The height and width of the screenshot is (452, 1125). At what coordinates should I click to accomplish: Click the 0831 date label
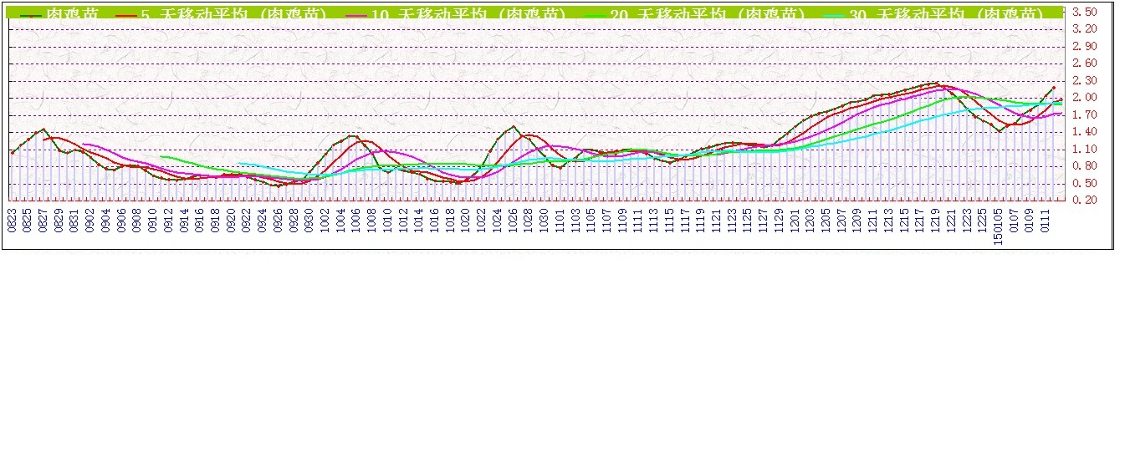click(x=74, y=220)
